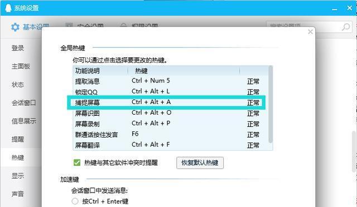The image size is (357, 207).
Task: Click the Ctrl + Num 5 hotkey cell
Action: point(151,81)
